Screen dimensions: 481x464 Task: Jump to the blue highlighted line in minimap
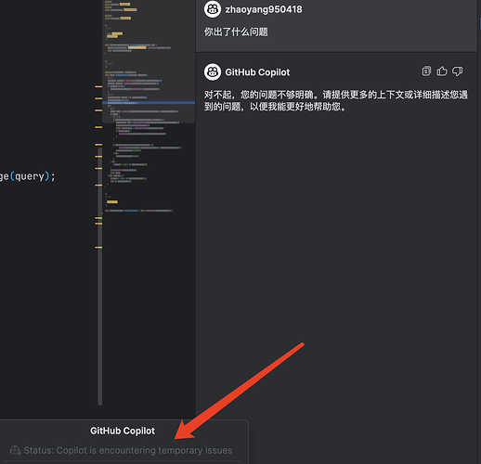(149, 102)
